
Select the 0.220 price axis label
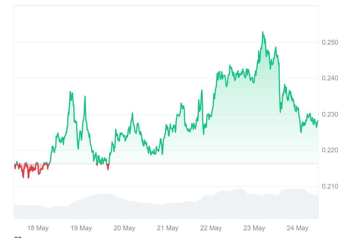tap(330, 150)
